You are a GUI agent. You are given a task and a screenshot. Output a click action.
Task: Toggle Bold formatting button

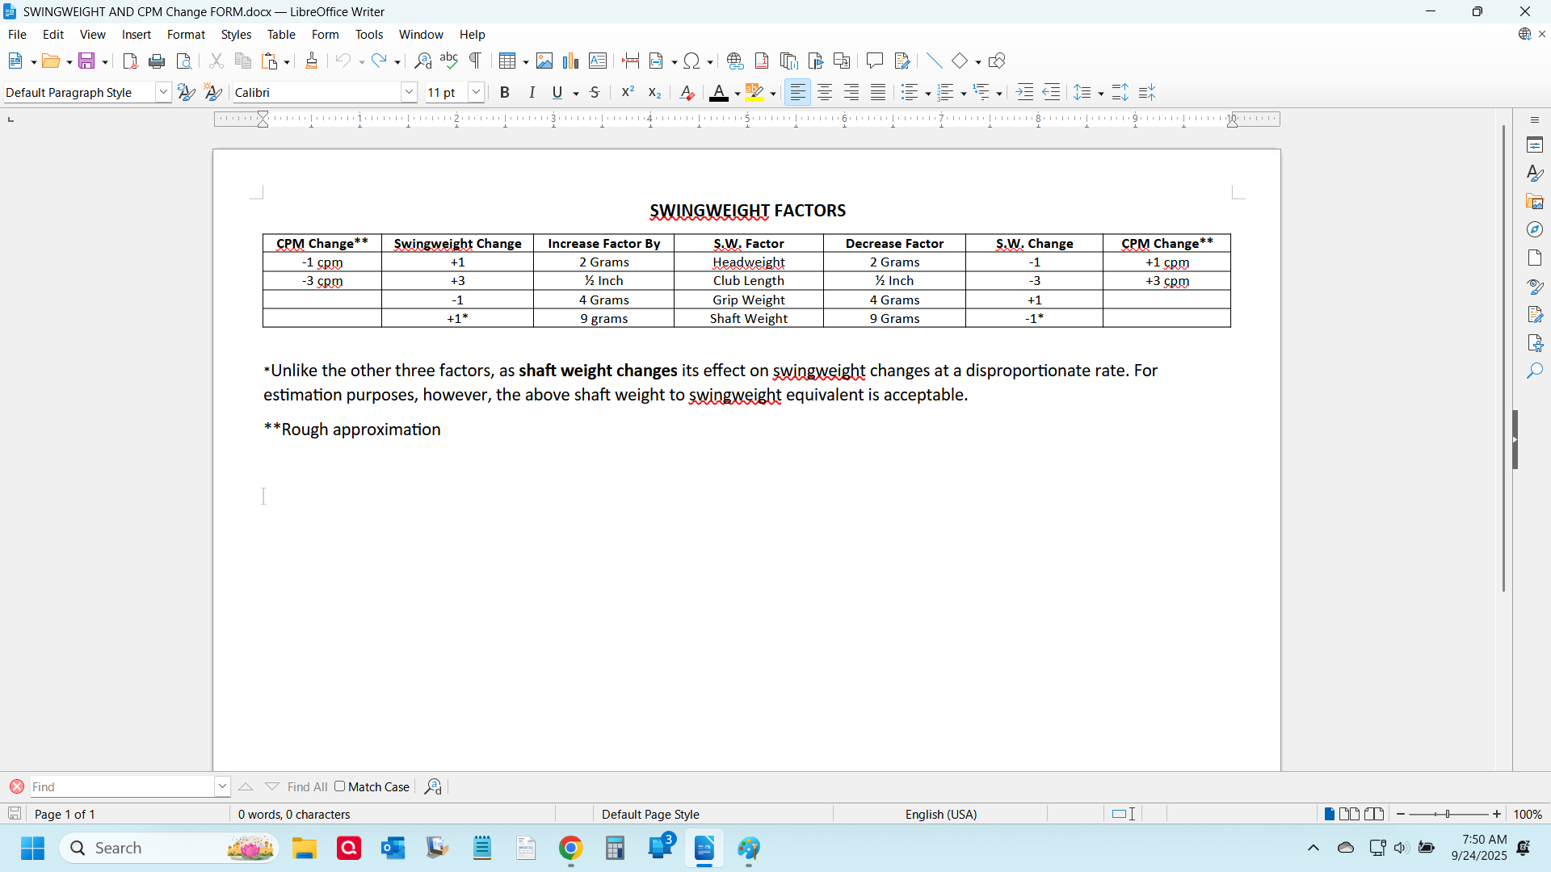505,93
